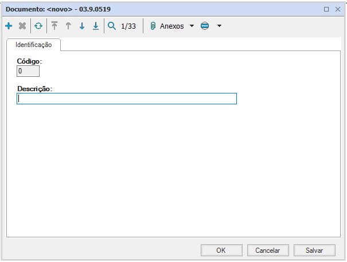This screenshot has width=347, height=262.
Task: Close the Documento window
Action: click(338, 9)
